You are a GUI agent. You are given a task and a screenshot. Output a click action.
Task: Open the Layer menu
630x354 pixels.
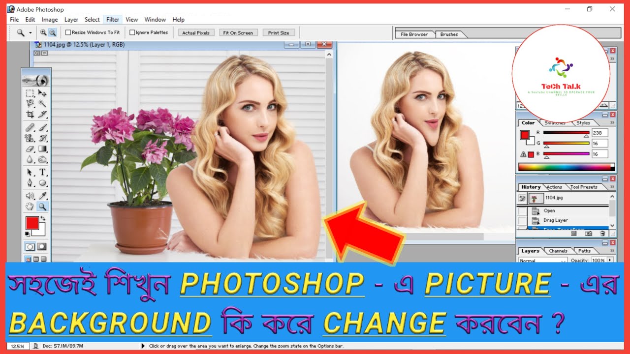(71, 20)
